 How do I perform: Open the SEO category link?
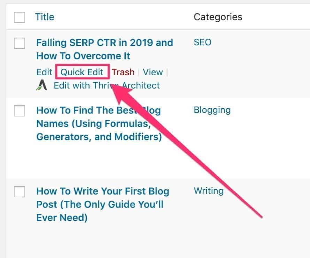tap(202, 42)
